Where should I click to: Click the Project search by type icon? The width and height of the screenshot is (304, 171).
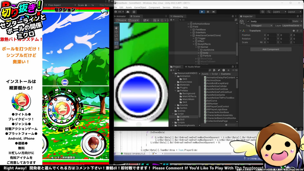pos(214,70)
